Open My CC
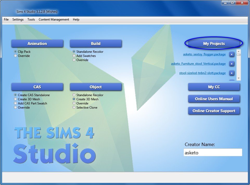The width and height of the screenshot is (250, 185). (x=214, y=87)
